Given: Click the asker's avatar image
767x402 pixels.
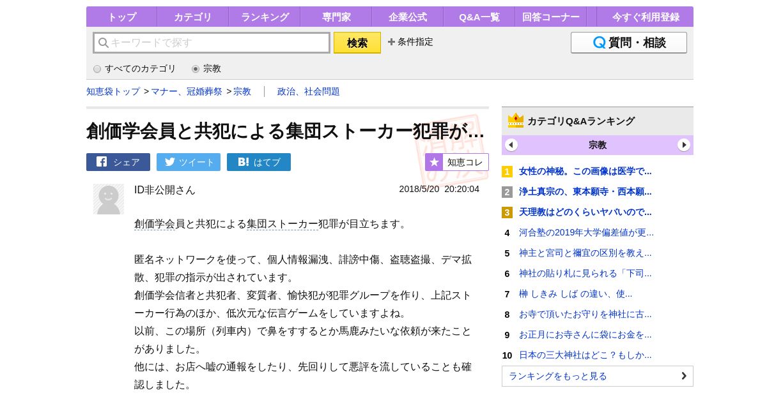Looking at the screenshot, I should (109, 199).
